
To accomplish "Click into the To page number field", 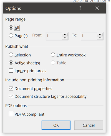I will pos(89,36).
